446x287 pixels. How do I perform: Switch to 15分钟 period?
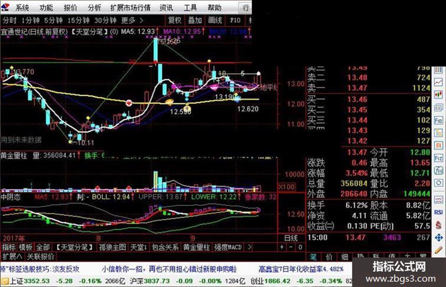click(x=78, y=20)
